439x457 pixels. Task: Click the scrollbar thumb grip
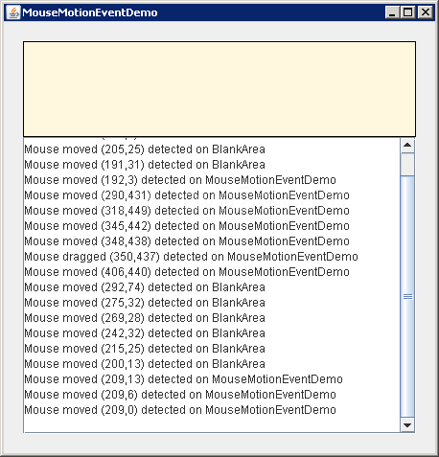click(407, 297)
